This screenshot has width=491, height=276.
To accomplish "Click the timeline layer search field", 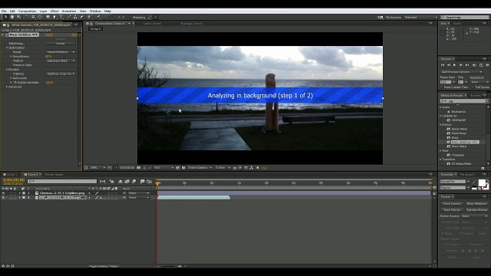I will coord(62,182).
